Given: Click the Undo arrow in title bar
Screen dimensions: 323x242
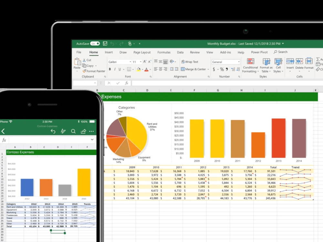Looking at the screenshot, I should (112, 44).
